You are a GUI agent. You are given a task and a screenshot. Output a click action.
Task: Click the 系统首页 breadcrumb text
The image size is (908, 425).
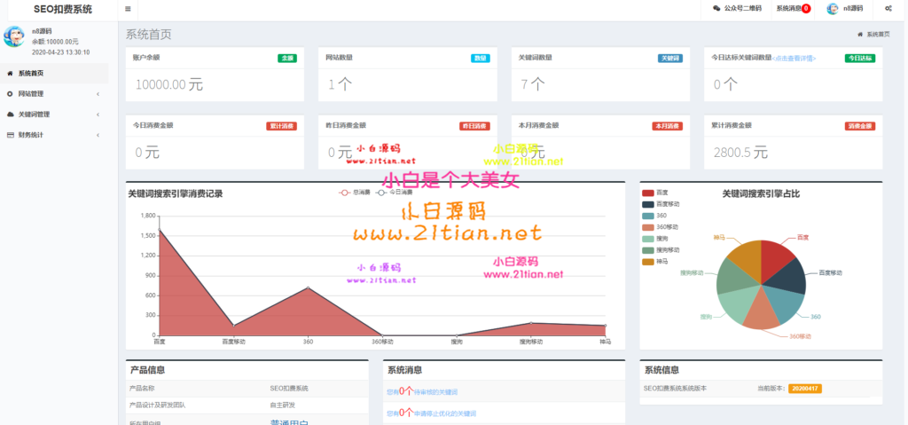click(x=878, y=35)
